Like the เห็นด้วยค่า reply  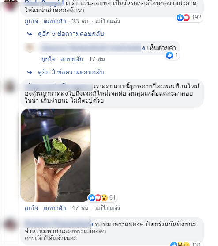point(48,59)
